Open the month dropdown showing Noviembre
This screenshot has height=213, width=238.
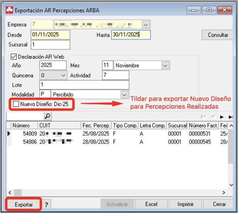[165, 66]
